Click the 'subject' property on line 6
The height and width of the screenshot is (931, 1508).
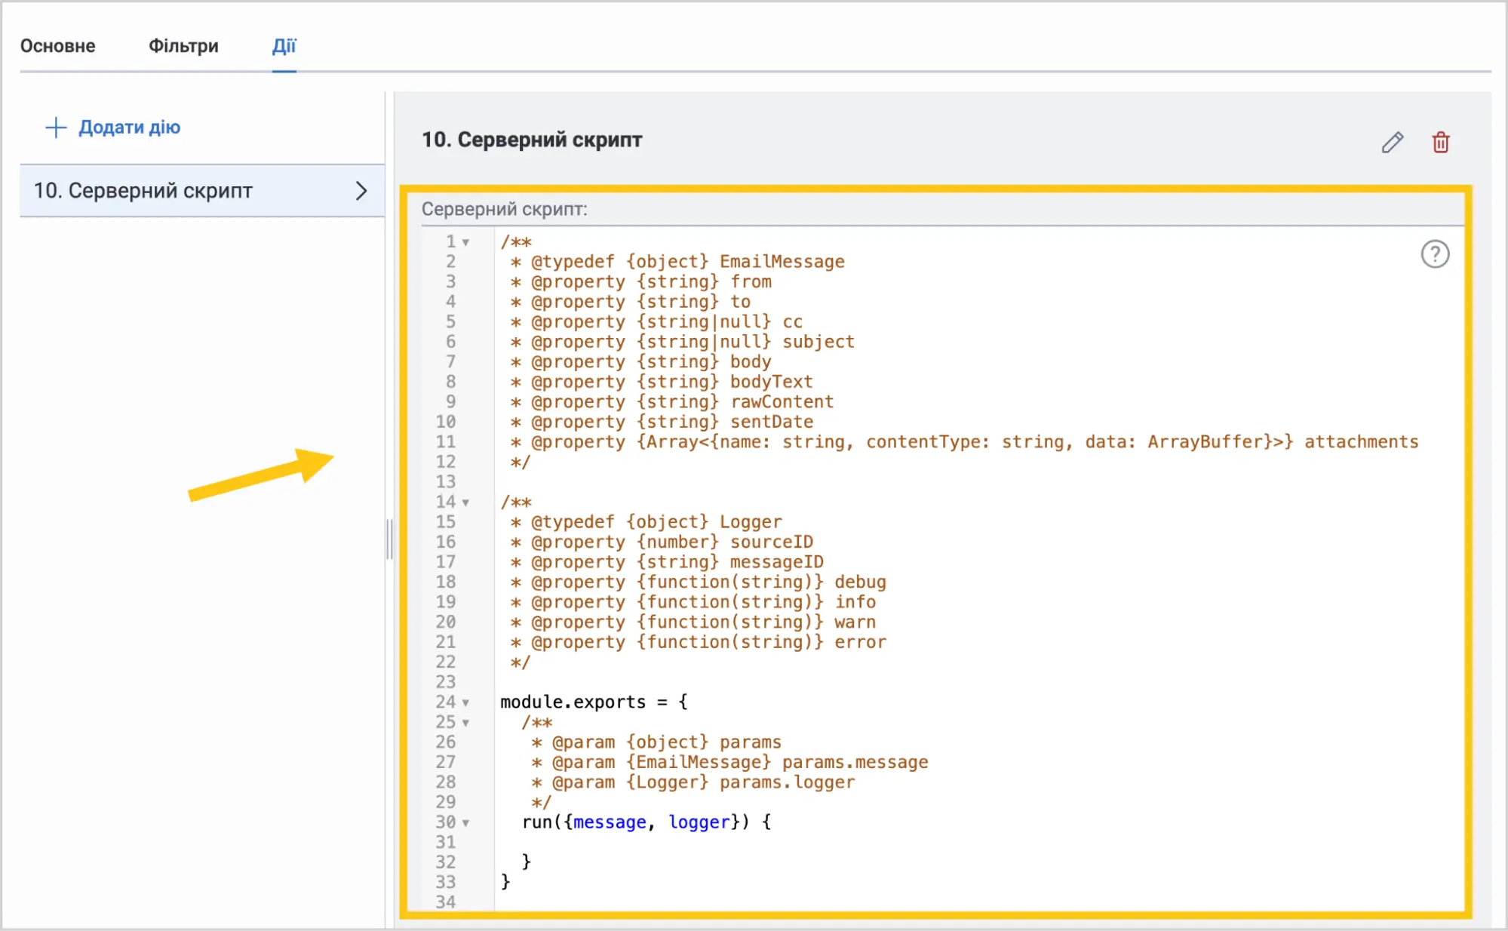[x=818, y=342]
